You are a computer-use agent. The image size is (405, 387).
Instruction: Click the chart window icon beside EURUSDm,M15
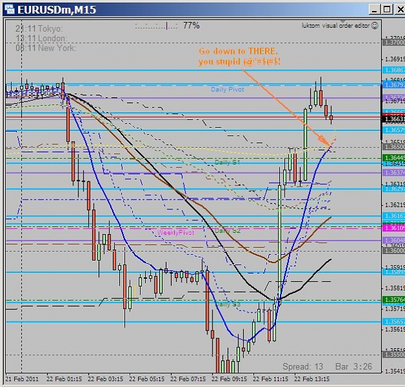pos(9,9)
